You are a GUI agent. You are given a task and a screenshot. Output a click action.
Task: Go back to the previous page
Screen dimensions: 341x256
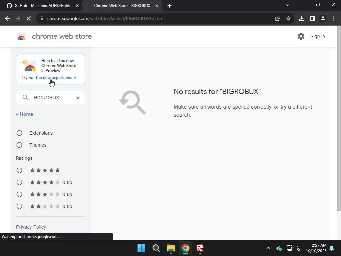click(x=7, y=19)
